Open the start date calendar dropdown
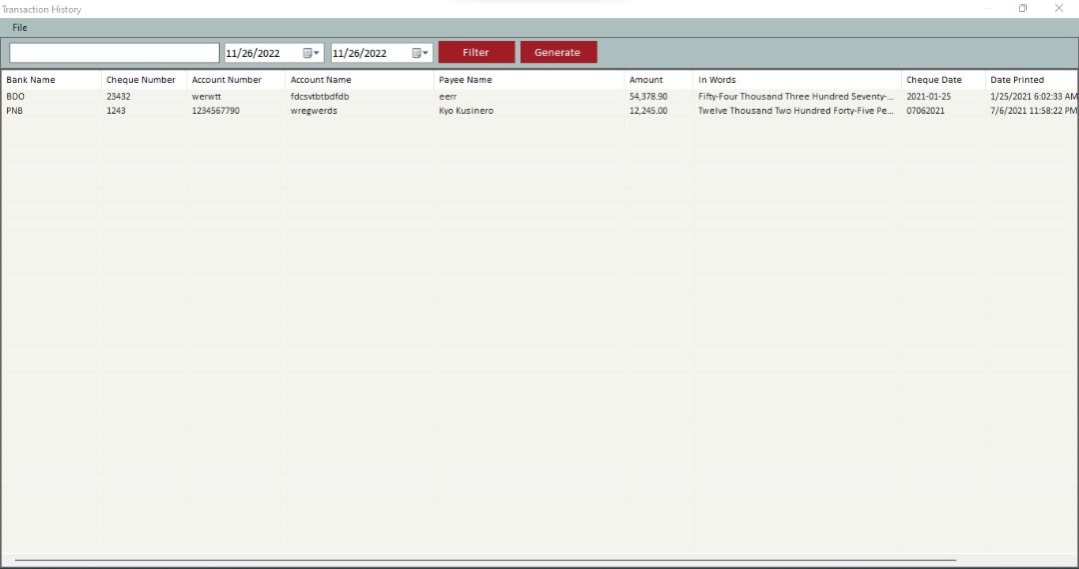 click(x=312, y=53)
